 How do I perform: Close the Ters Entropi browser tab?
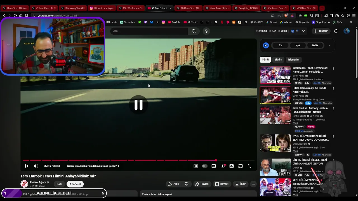point(171,8)
